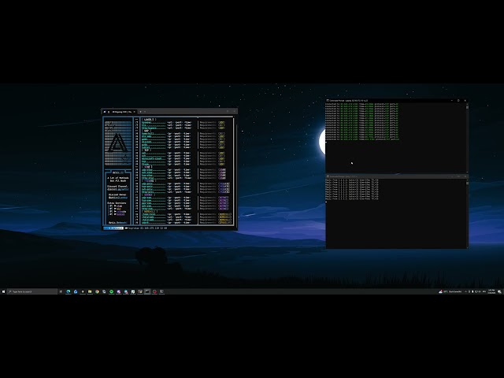Open File Explorer from the taskbar

[x=90, y=291]
